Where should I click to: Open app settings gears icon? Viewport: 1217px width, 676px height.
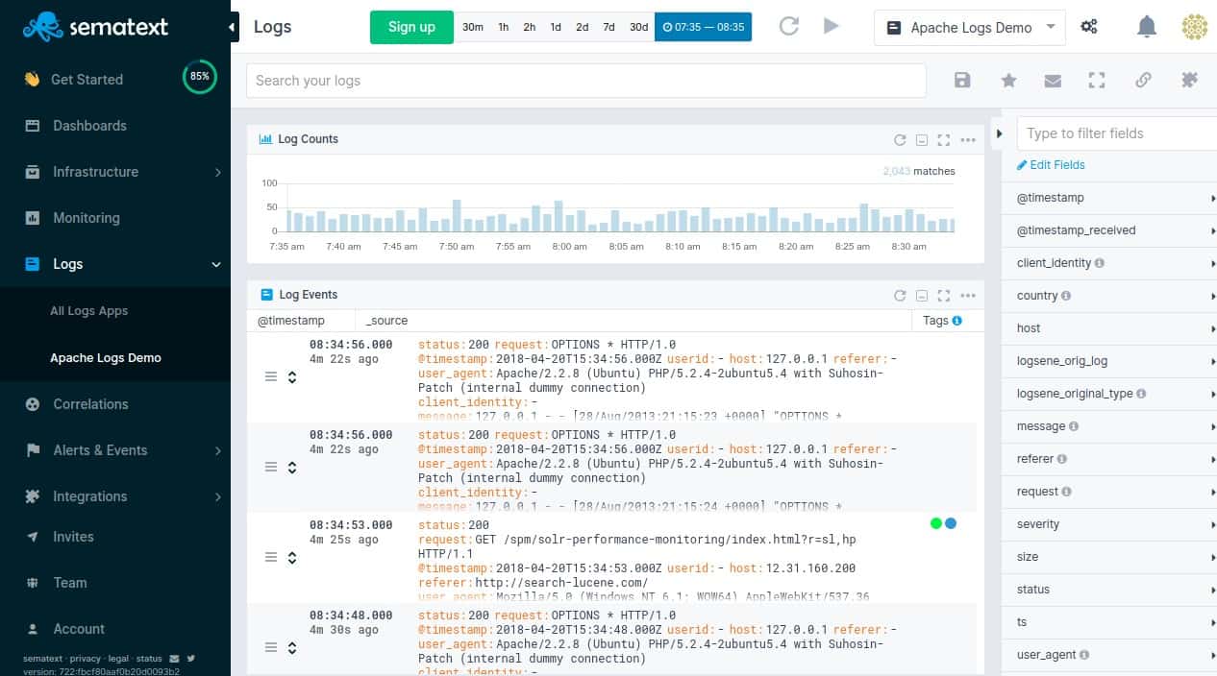tap(1089, 27)
